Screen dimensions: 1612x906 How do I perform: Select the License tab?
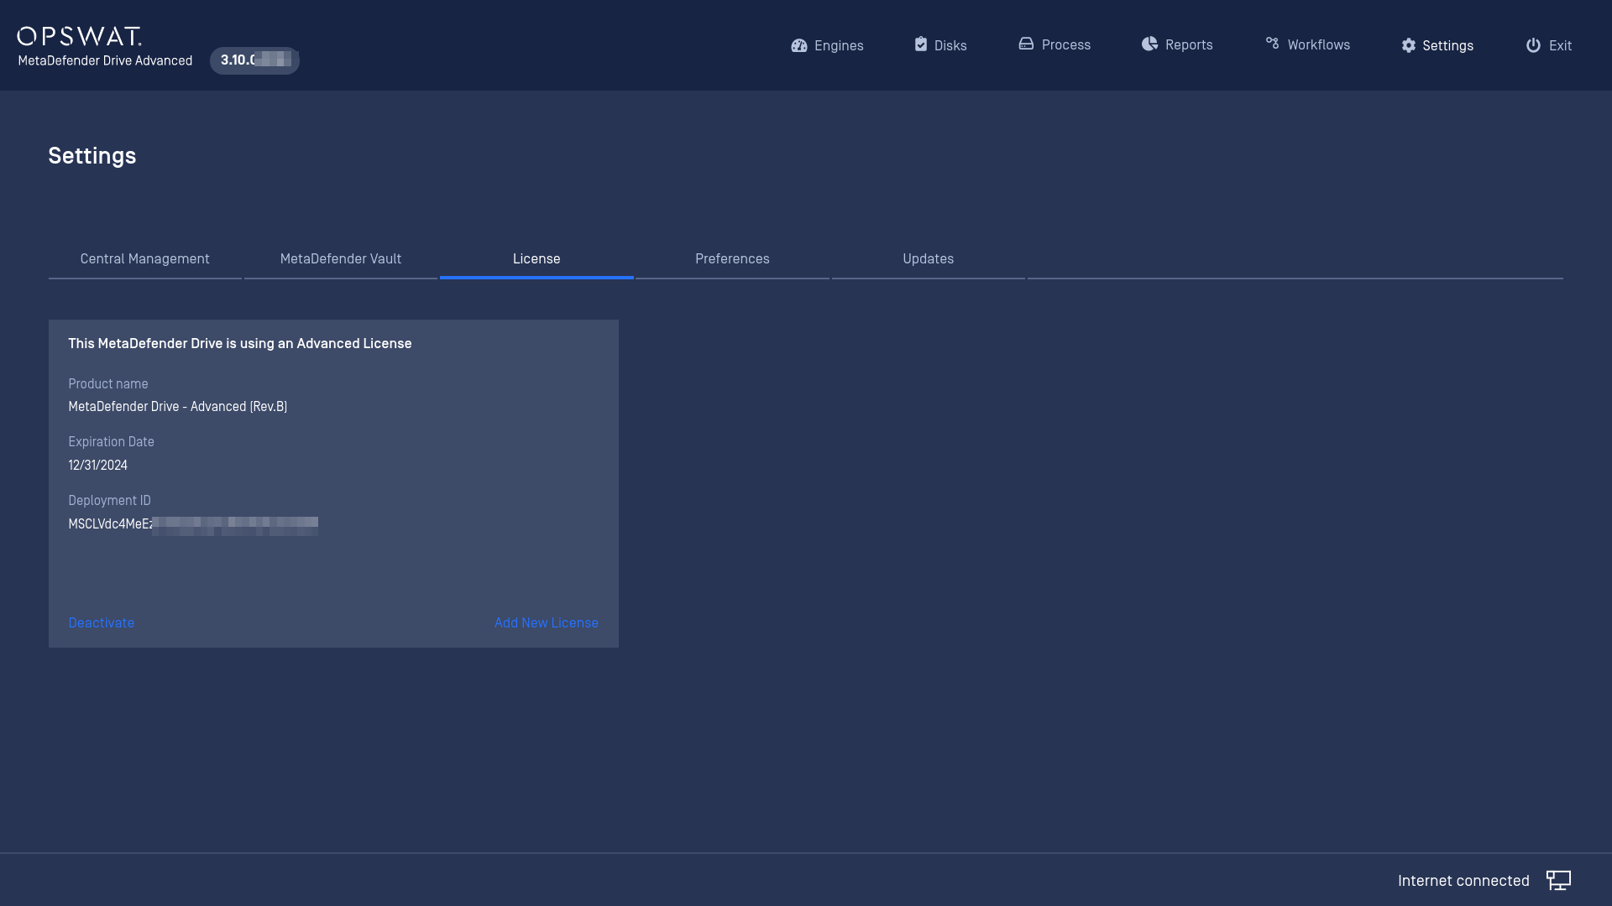coord(536,258)
